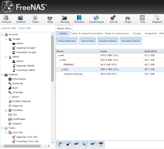Click the Import Disk button
This screenshot has height=149, width=164.
click(x=88, y=41)
